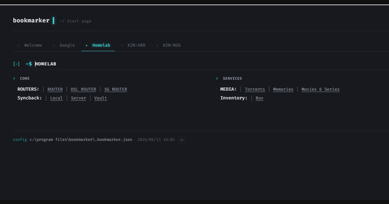This screenshot has width=389, height=204.
Task: Open the KZN:RGS tab
Action: (169, 45)
